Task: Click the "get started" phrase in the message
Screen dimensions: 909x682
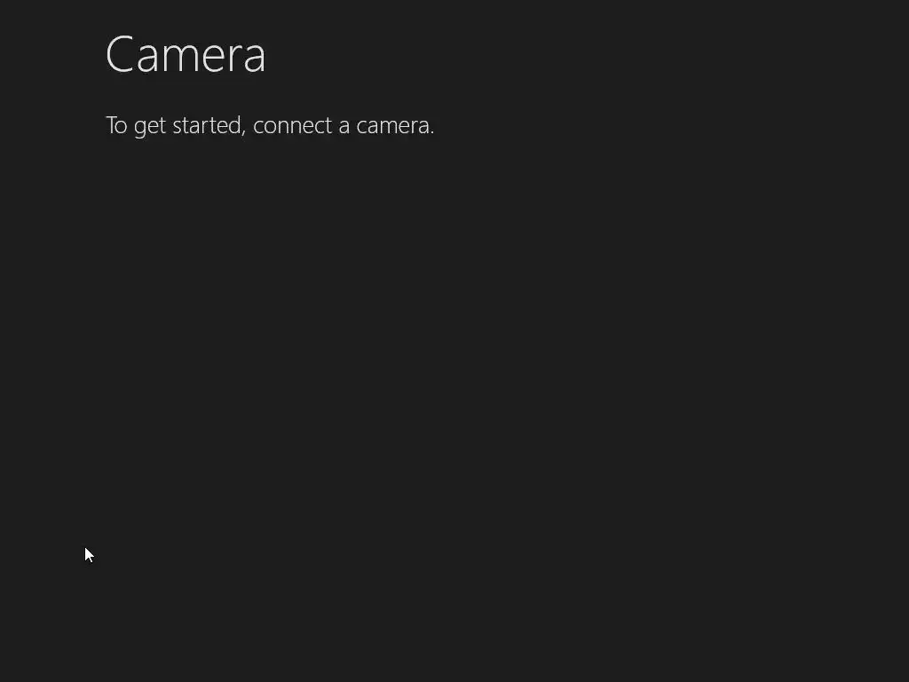Action: [x=190, y=125]
